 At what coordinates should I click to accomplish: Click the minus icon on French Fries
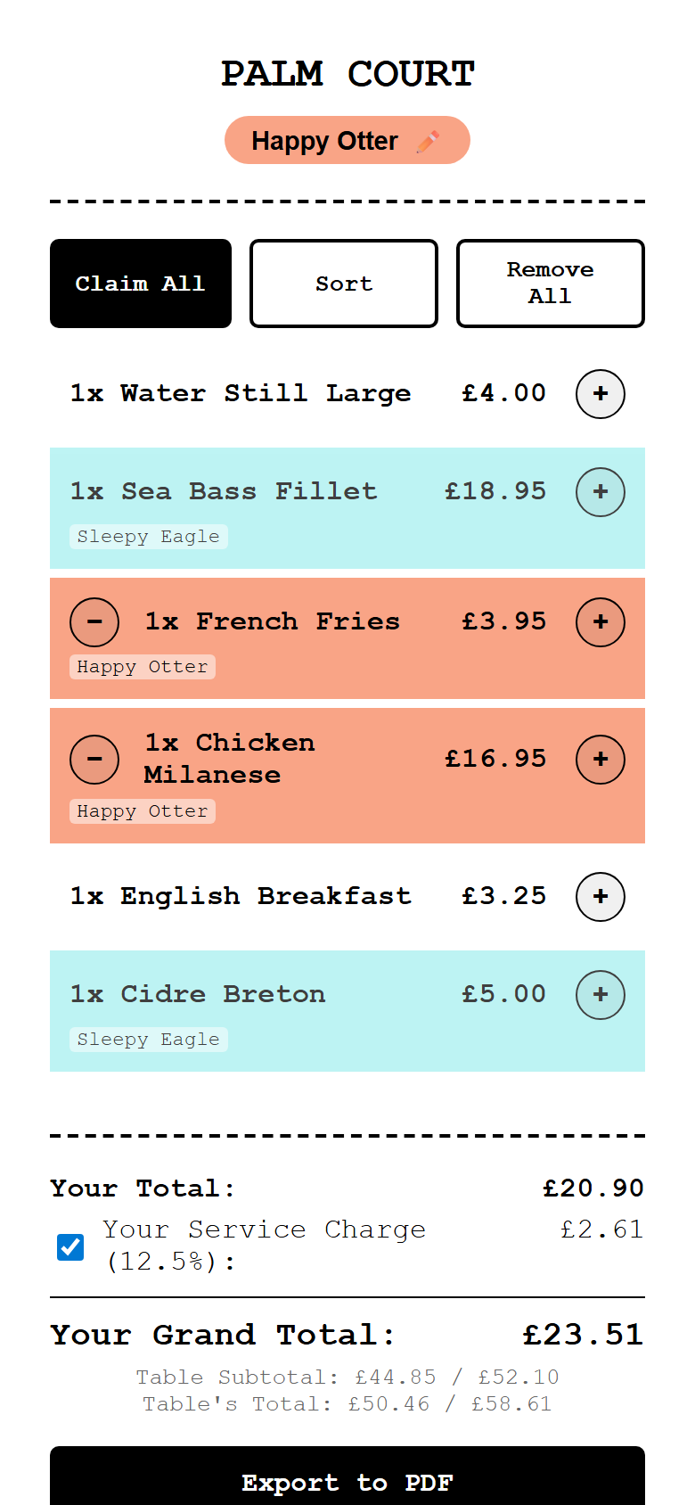coord(94,621)
